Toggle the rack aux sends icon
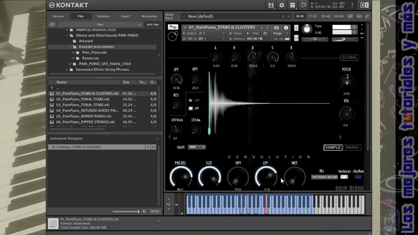 (x=359, y=16)
